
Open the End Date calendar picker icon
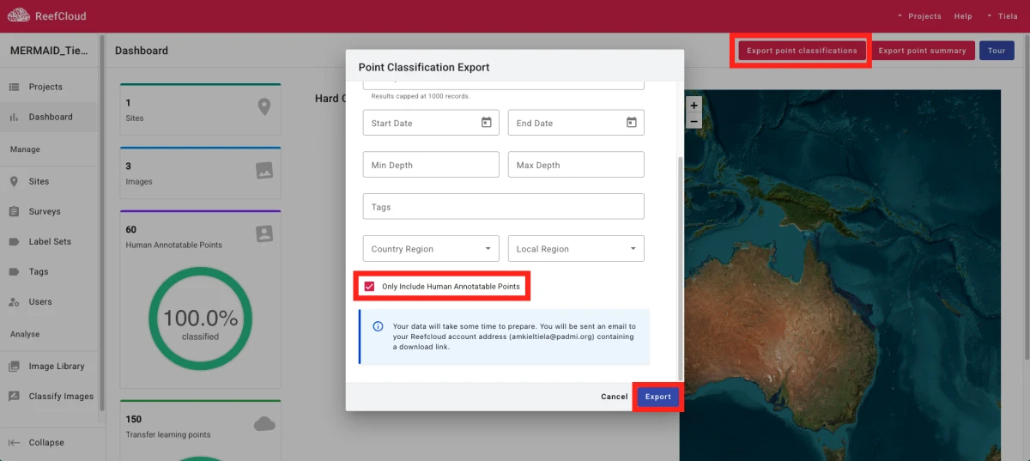click(631, 123)
